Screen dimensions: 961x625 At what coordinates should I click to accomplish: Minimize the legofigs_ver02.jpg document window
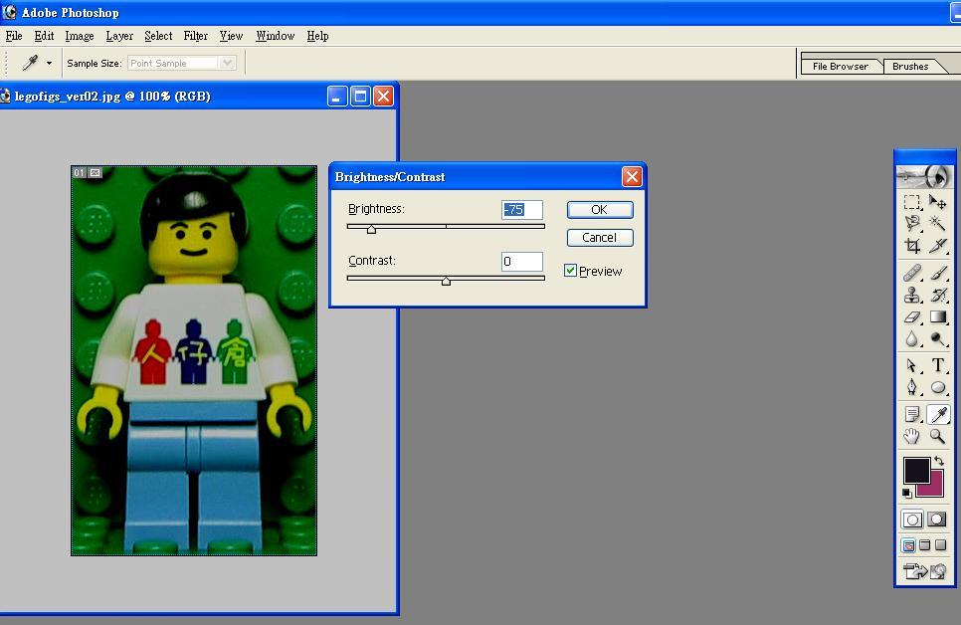pos(337,97)
